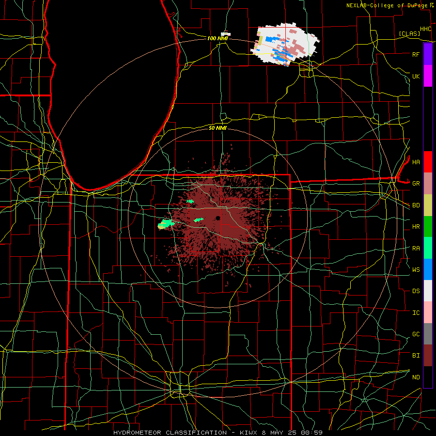Click the 'HA' legend label
The image size is (436, 436).
tap(416, 162)
